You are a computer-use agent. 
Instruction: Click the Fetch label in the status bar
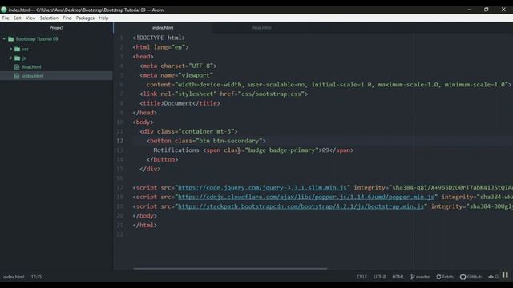pyautogui.click(x=448, y=277)
